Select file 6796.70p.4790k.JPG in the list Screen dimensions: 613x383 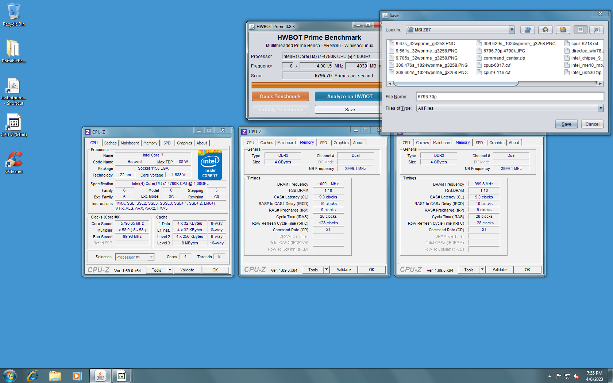tap(501, 51)
